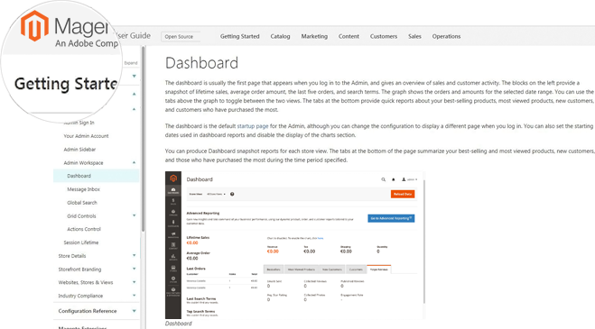Image resolution: width=595 pixels, height=329 pixels.
Task: Click the Last Orders heading
Action: click(196, 269)
